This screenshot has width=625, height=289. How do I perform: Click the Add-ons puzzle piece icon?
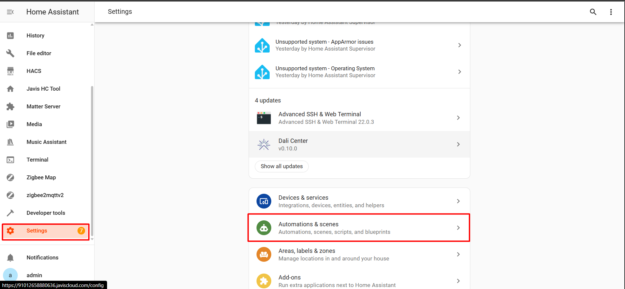264,281
